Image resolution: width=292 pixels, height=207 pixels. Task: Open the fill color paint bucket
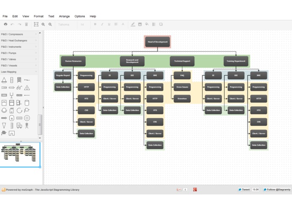pyautogui.click(x=147, y=24)
